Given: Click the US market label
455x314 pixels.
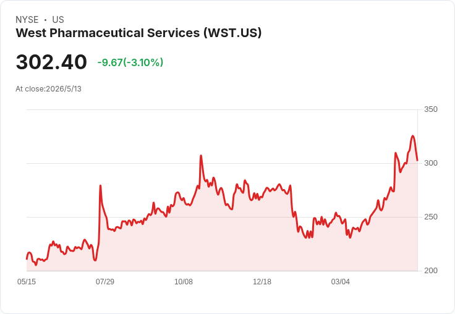Looking at the screenshot, I should tap(58, 20).
